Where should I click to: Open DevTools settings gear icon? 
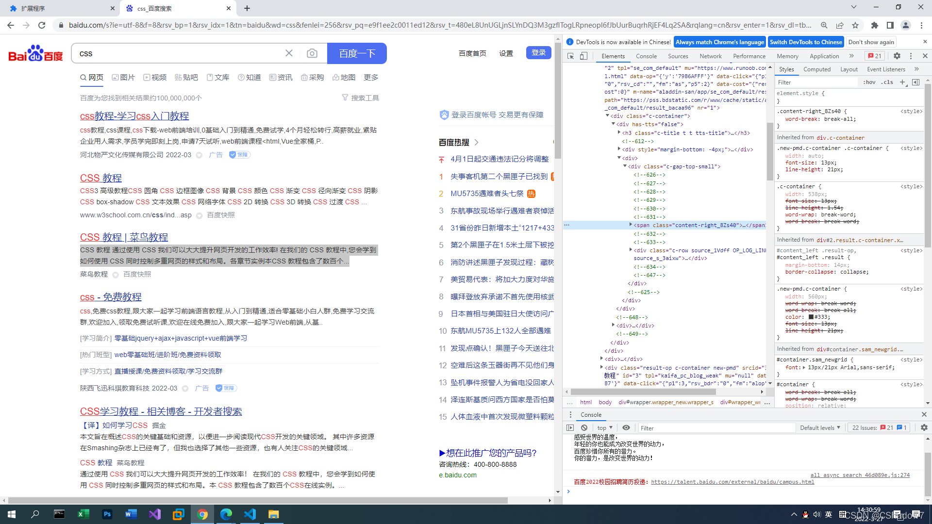coord(897,56)
